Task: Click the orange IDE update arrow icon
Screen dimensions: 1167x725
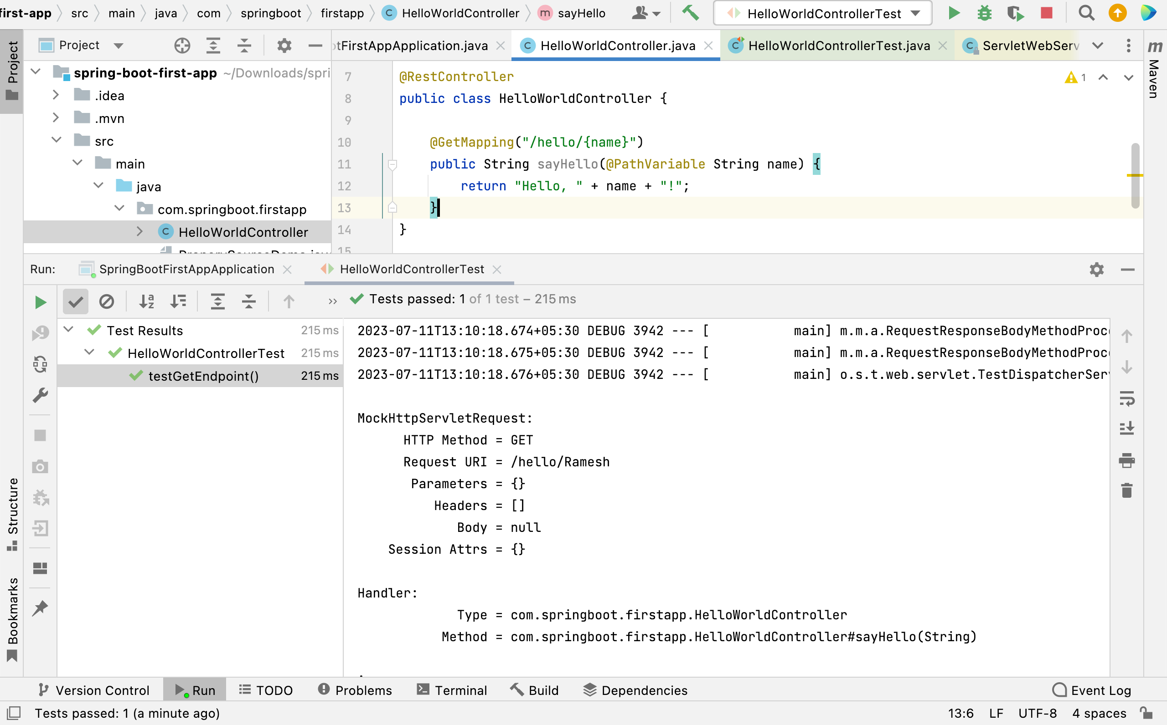Action: [1118, 13]
